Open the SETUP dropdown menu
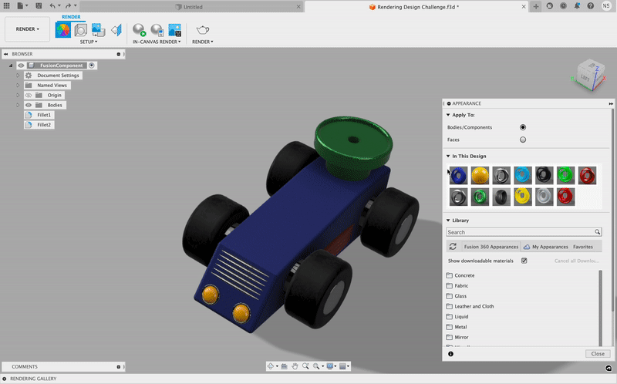This screenshot has height=384, width=617. (89, 42)
